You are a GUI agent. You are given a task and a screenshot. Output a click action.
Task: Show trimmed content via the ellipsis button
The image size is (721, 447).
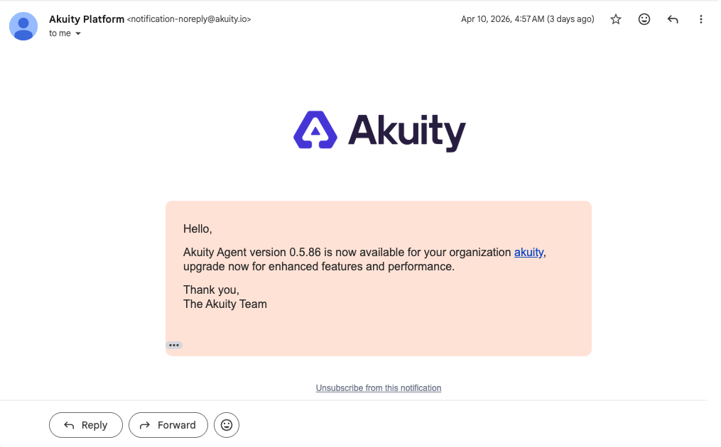click(x=174, y=345)
